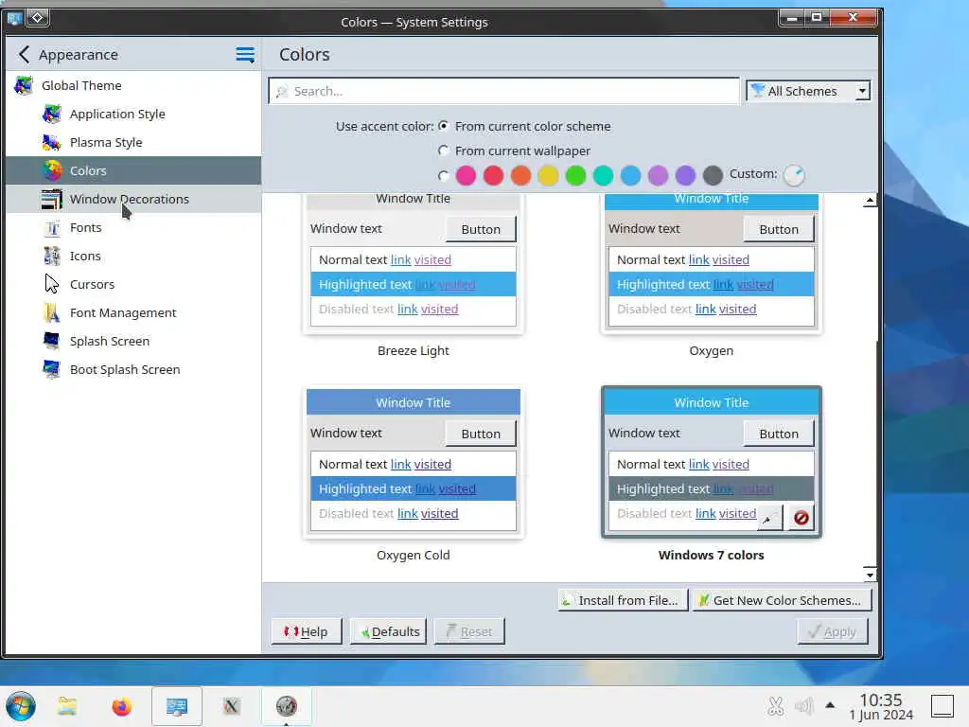This screenshot has height=727, width=969.
Task: Click the Splash Screen icon
Action: pos(52,341)
